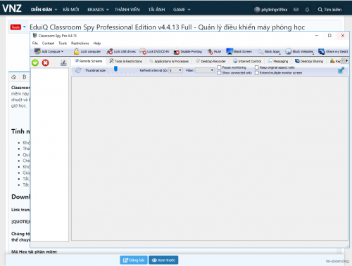Check Keep original aspect ratio

coord(257,67)
